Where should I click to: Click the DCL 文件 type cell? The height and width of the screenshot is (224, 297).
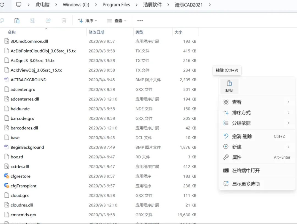click(x=144, y=137)
